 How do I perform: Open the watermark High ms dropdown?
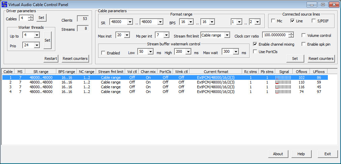point(189,52)
